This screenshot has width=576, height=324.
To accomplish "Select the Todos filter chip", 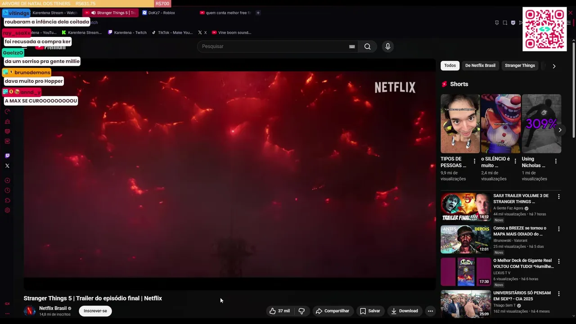I will (x=450, y=66).
